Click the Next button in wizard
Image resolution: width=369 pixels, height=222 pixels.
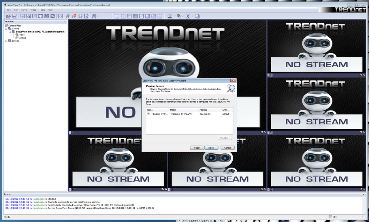coord(211,148)
